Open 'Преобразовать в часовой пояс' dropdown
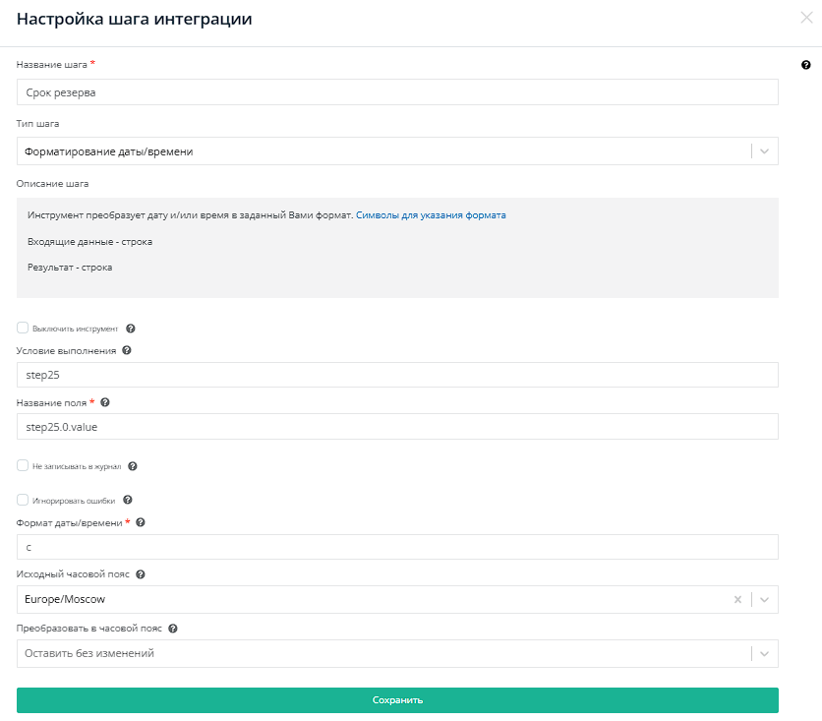Viewport: 822px width, 721px height. [765, 653]
